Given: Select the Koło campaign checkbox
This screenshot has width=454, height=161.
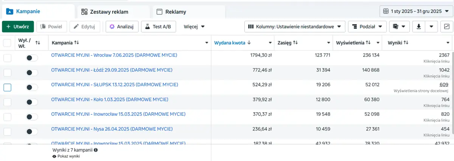Looking at the screenshot, I should tap(7, 102).
